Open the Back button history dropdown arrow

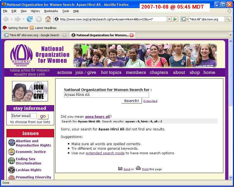(12, 19)
